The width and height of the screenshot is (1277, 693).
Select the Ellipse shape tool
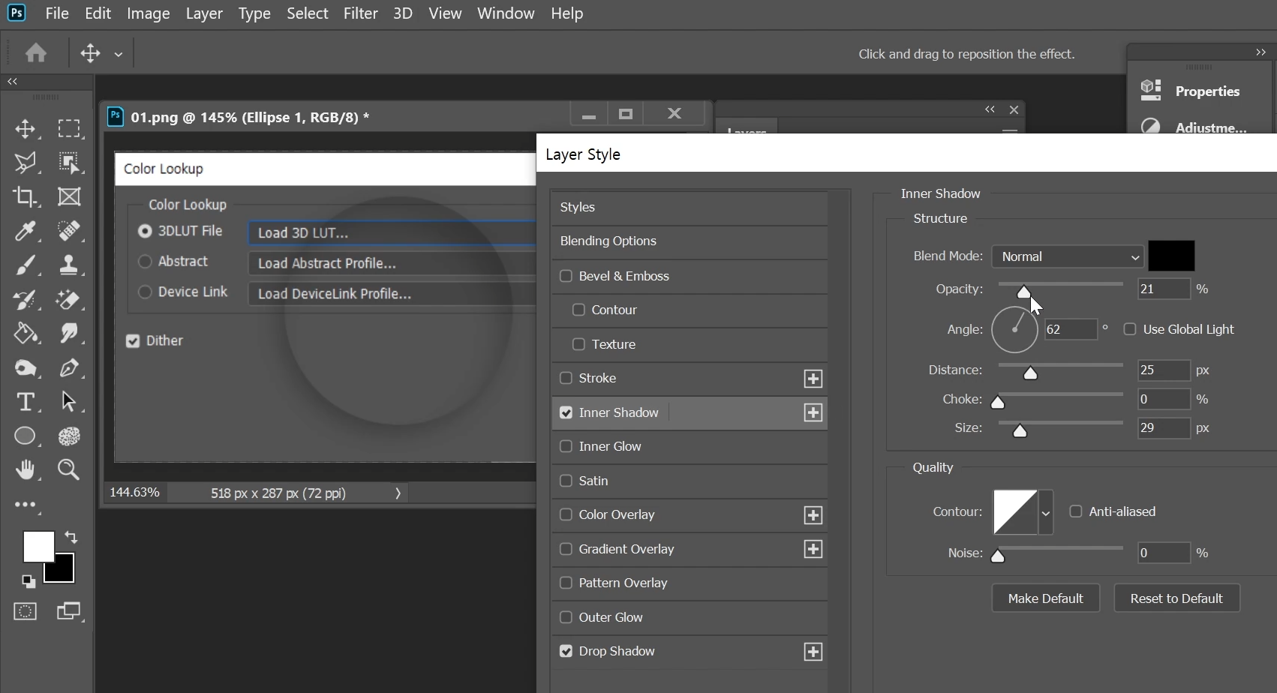tap(26, 436)
